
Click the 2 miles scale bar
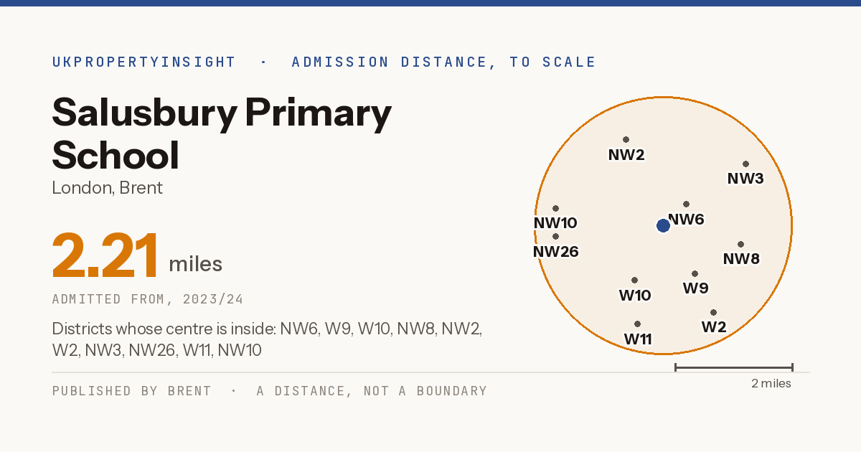coord(733,367)
